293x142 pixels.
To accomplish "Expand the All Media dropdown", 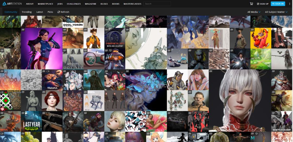I will pos(254,12).
